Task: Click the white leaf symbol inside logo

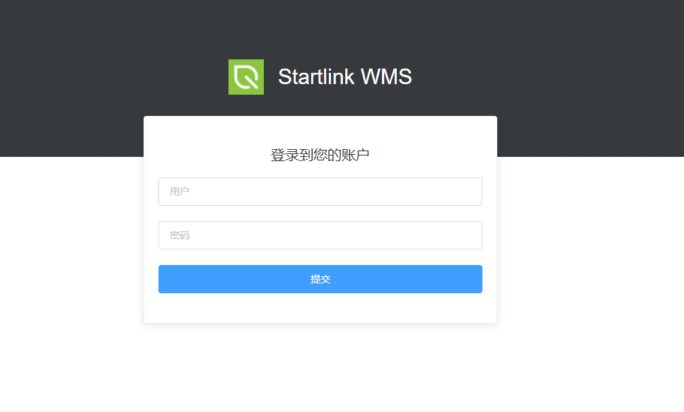Action: (246, 77)
